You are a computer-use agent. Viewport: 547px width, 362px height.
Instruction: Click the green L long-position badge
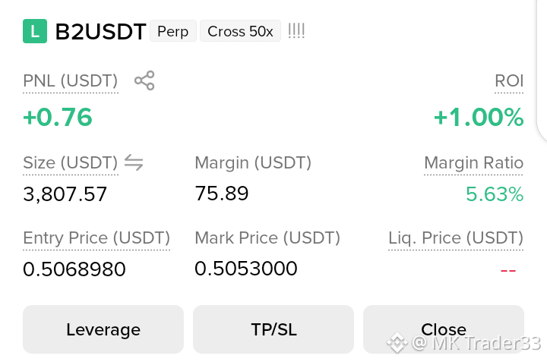(35, 31)
